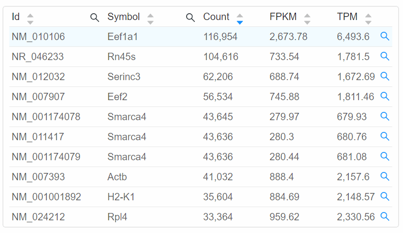
Task: Click the Count column header label
Action: [216, 17]
